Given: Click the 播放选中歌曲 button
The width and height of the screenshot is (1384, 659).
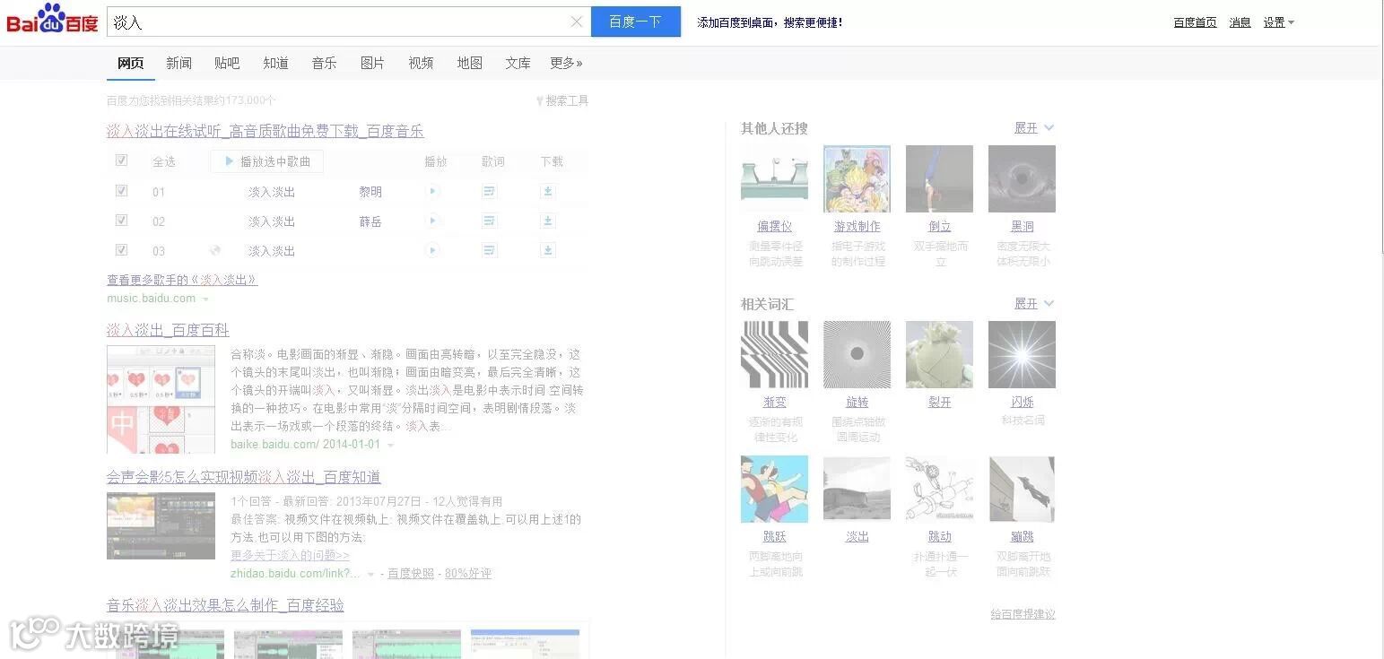Looking at the screenshot, I should click(x=266, y=161).
